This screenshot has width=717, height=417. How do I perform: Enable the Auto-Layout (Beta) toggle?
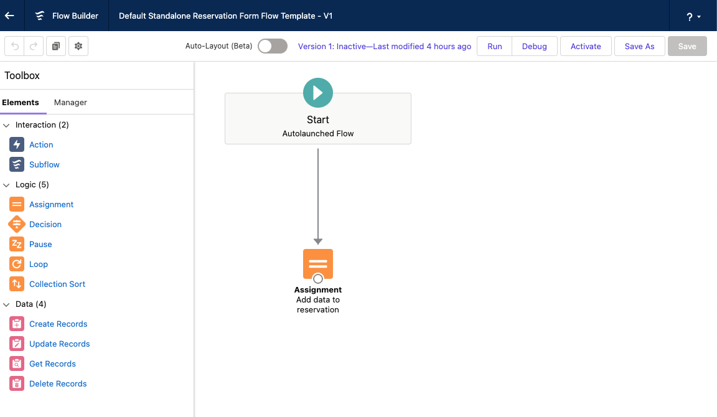[x=273, y=46]
